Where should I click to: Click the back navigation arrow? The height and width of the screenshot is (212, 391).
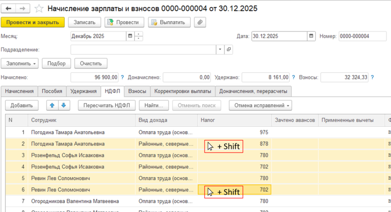point(8,8)
